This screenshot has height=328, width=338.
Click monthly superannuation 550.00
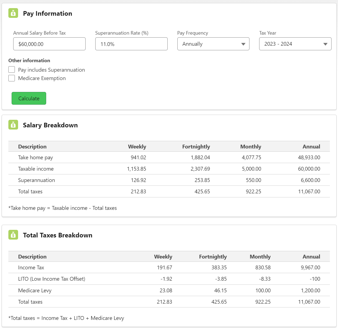click(253, 180)
